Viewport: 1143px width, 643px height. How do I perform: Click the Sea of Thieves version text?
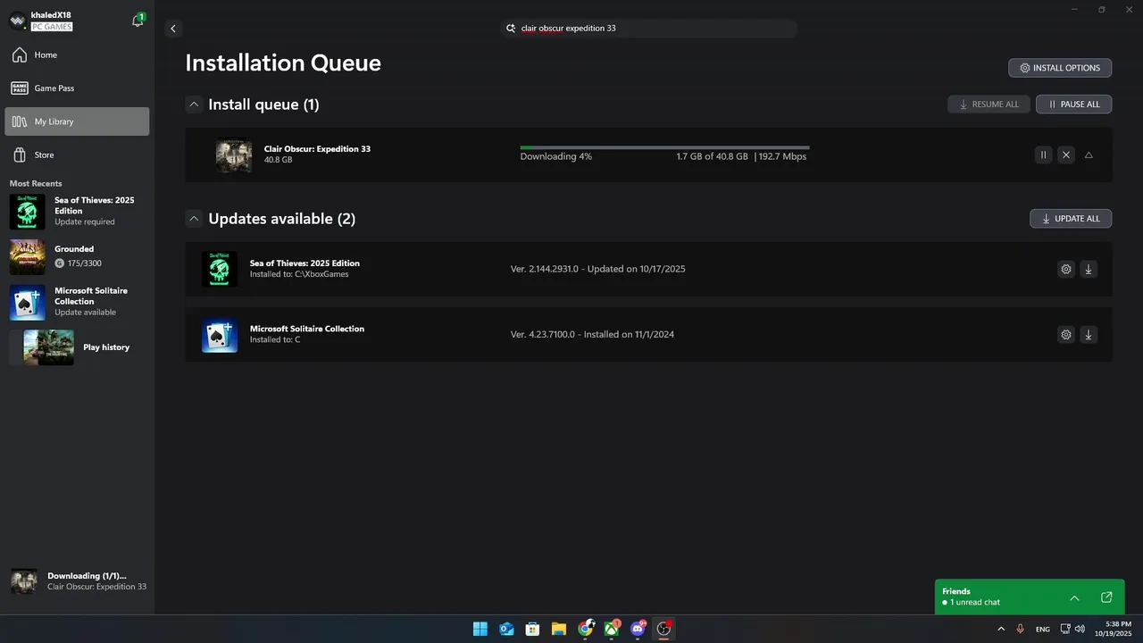(x=598, y=269)
